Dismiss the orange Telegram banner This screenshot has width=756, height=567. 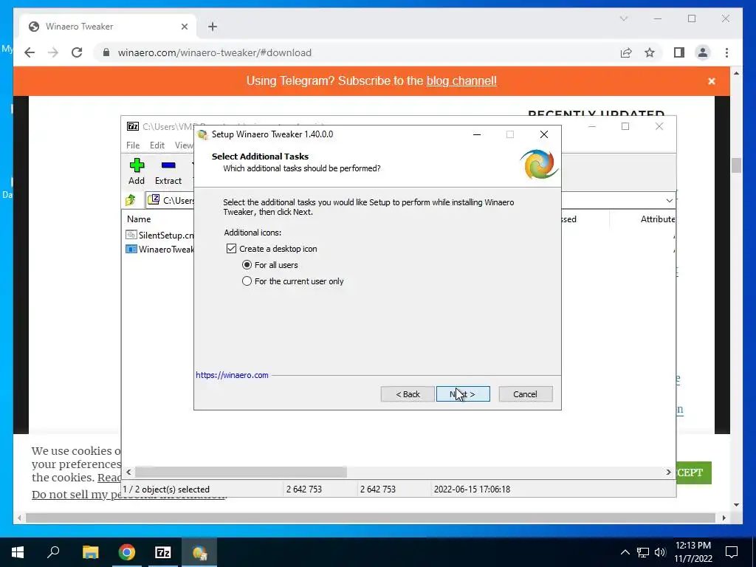[711, 81]
